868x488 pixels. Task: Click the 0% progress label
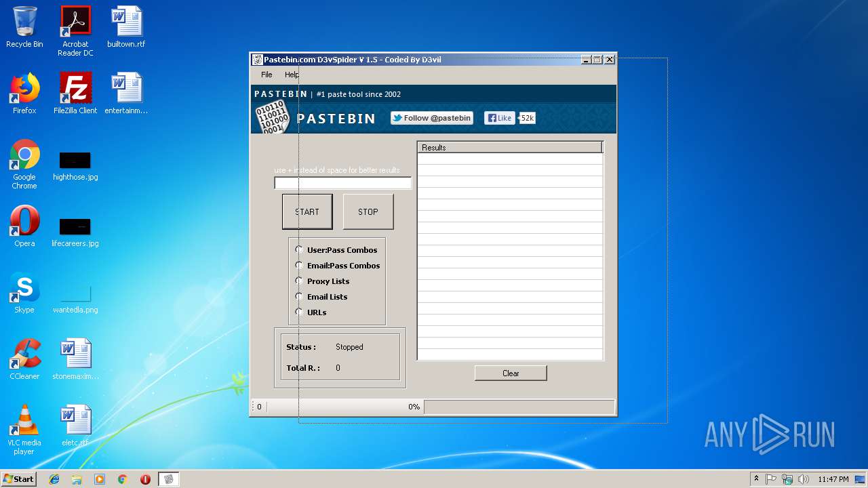[414, 407]
